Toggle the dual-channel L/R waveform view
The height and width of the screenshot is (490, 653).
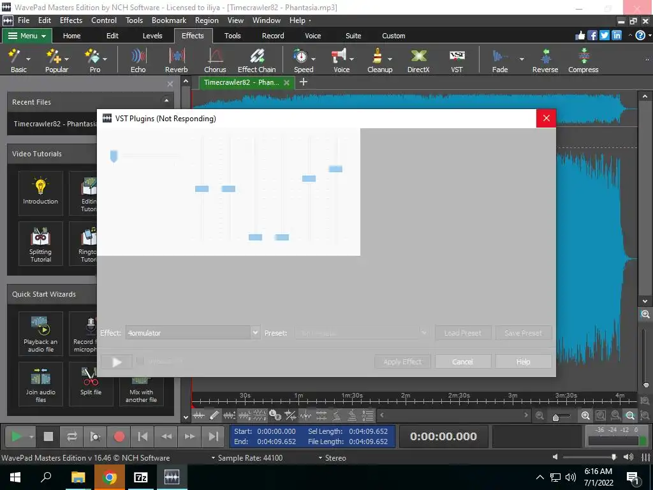coord(260,415)
